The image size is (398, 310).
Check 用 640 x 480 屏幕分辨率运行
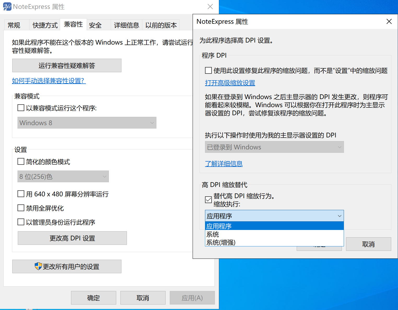point(21,194)
